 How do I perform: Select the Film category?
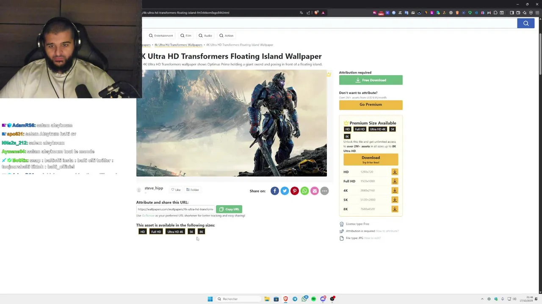tap(186, 35)
